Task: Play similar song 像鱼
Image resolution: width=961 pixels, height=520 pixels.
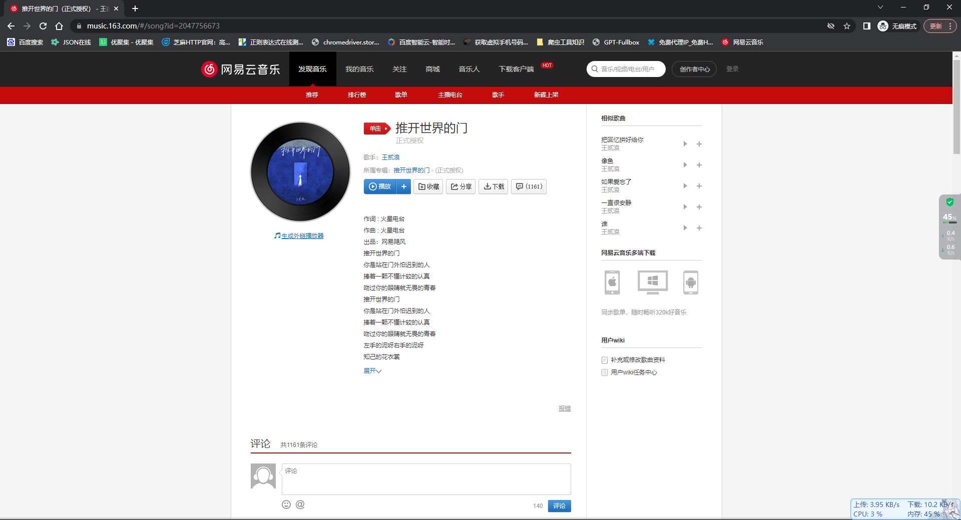Action: (x=685, y=165)
